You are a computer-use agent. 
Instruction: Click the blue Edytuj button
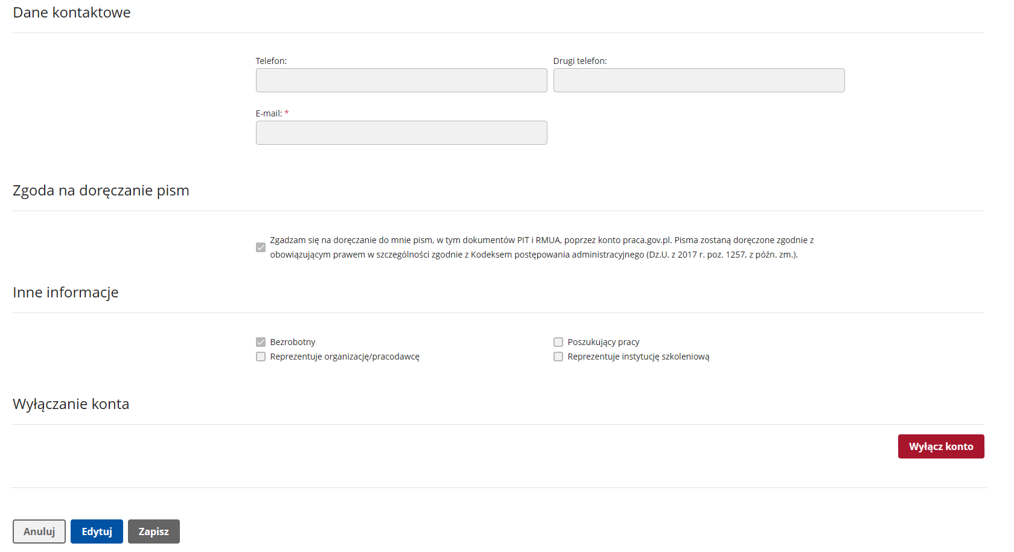coord(97,531)
